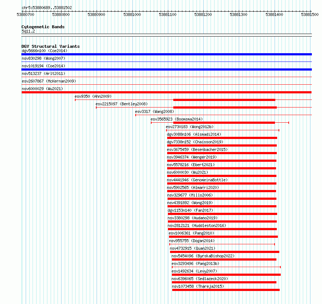This screenshot has height=304, width=322.
Task: Click nsv5454096 (ByrskaBishop2022) label
Action: click(203, 256)
